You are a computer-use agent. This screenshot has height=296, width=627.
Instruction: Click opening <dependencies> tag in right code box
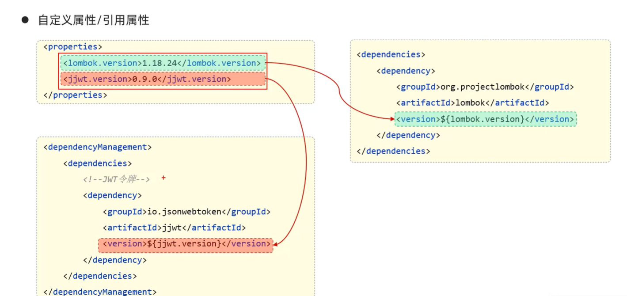click(391, 55)
